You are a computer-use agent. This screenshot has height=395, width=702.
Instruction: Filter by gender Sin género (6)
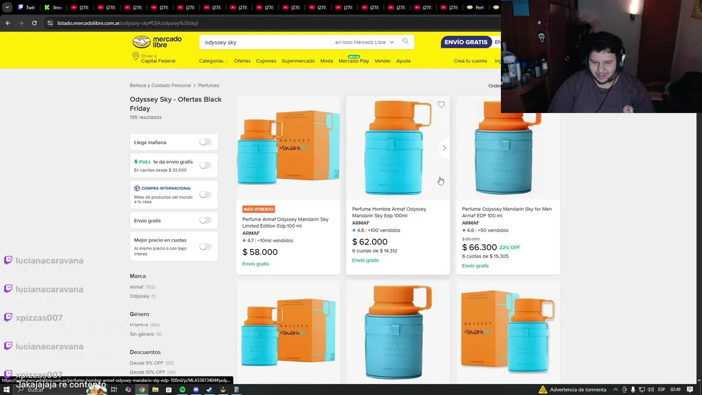click(x=146, y=334)
